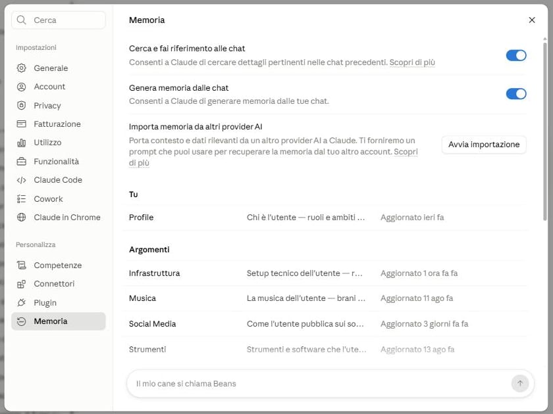Click the Generale gear icon

22,68
